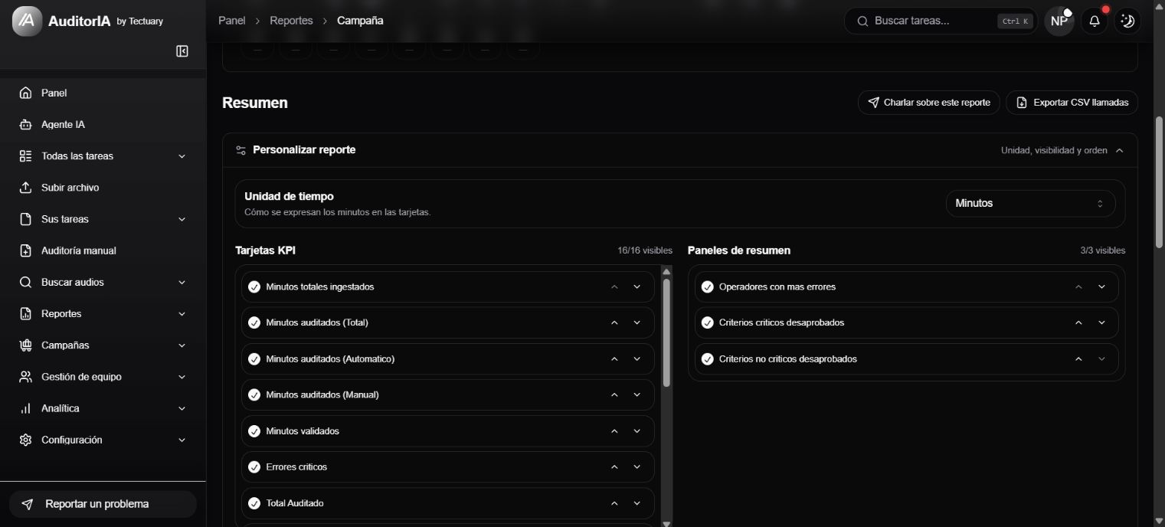Viewport: 1165px width, 527px height.
Task: Move Minutos totales ingestados down
Action: click(636, 286)
